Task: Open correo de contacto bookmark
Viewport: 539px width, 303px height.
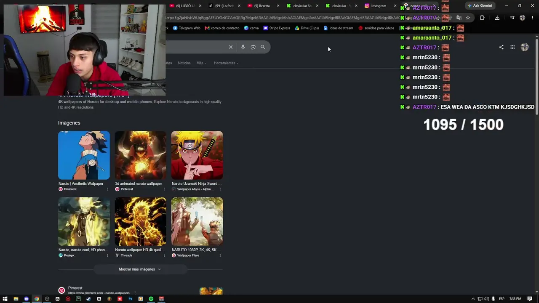Action: (222, 28)
